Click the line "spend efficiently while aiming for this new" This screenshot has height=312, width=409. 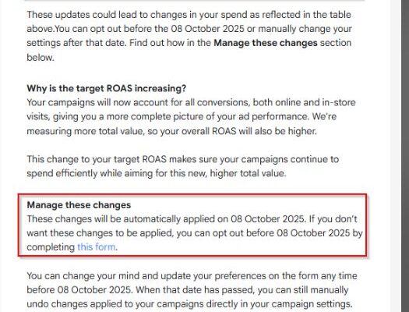(157, 173)
